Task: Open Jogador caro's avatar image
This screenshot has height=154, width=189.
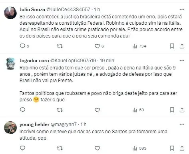Action: [x=10, y=64]
